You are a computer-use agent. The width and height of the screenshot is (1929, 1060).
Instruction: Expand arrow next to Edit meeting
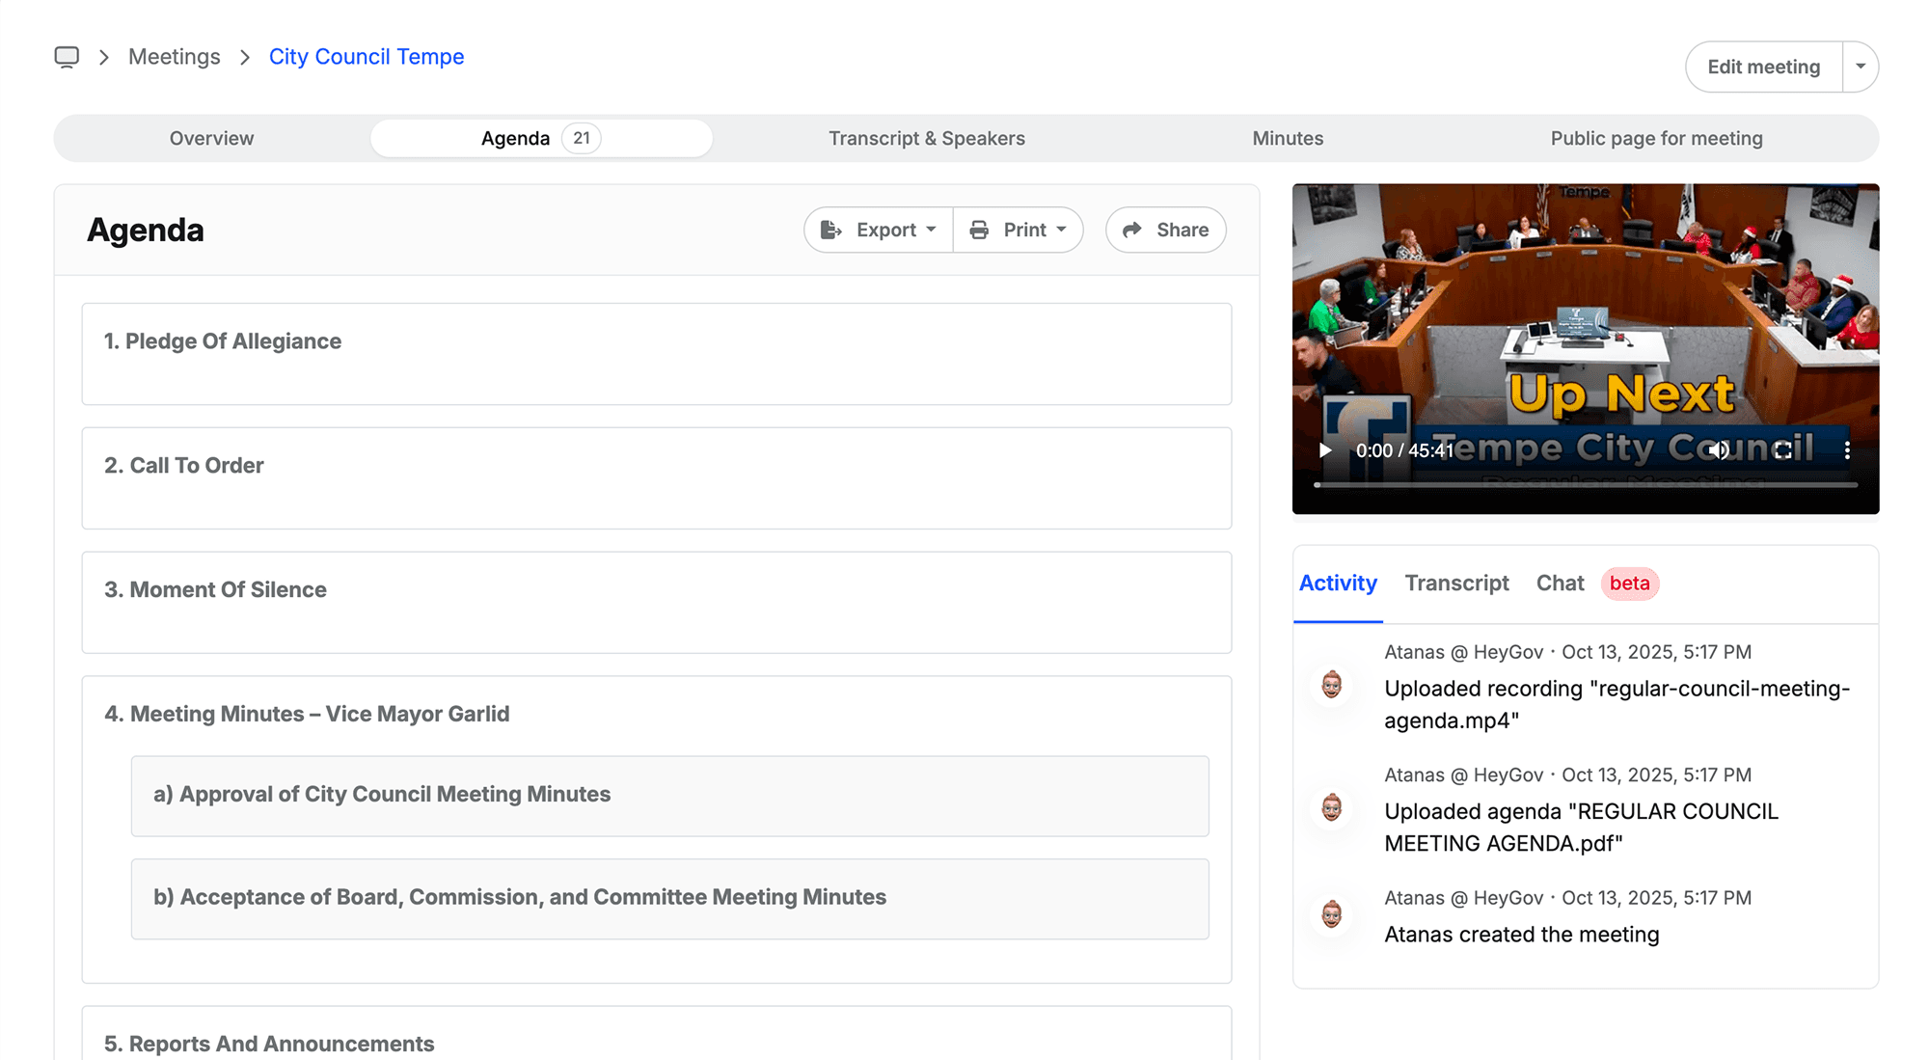pos(1861,67)
